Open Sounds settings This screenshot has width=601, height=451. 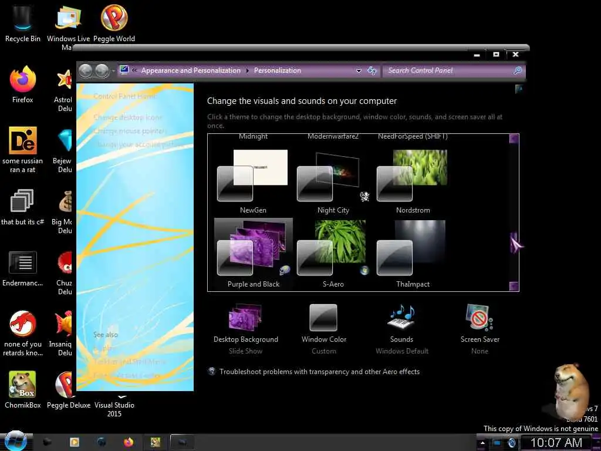tap(401, 329)
